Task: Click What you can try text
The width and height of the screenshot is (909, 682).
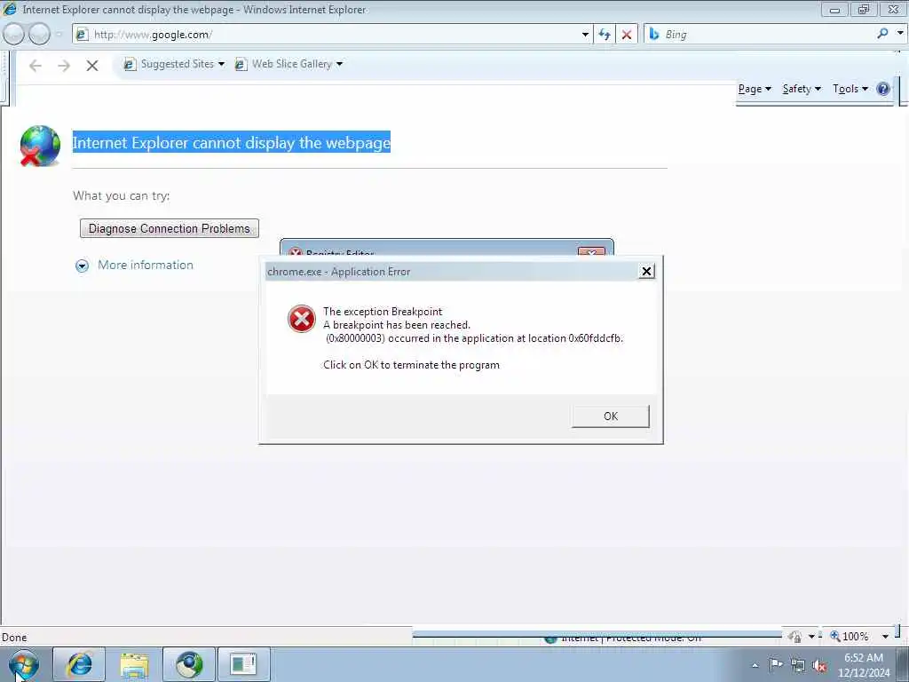Action: click(121, 196)
